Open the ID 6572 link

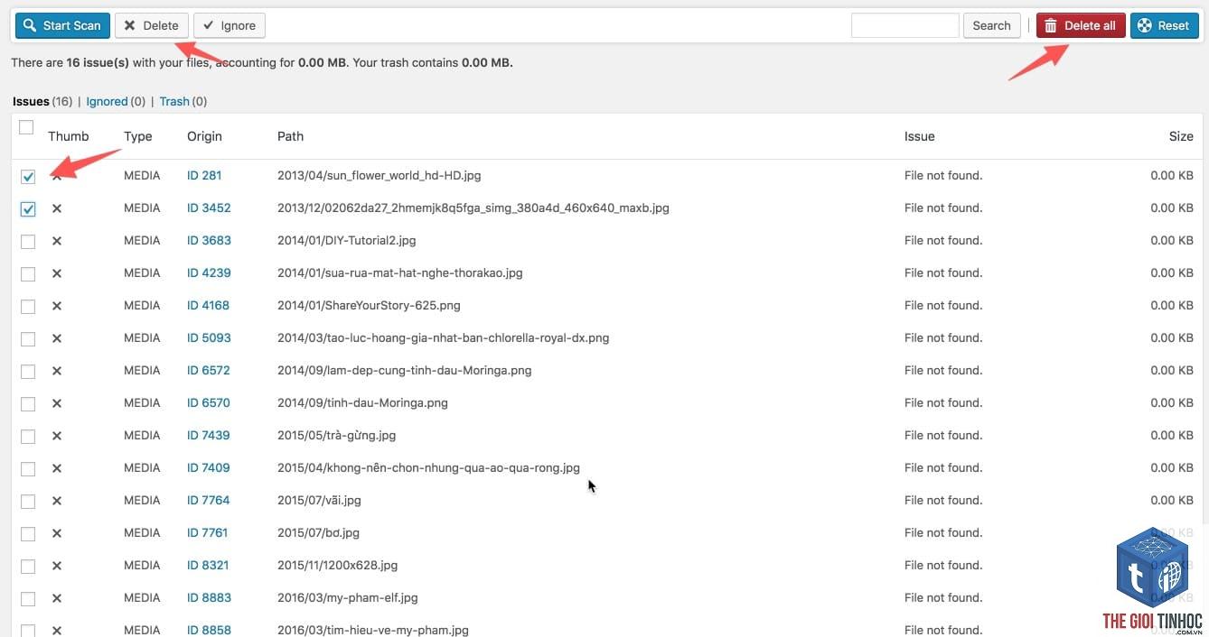pos(209,370)
